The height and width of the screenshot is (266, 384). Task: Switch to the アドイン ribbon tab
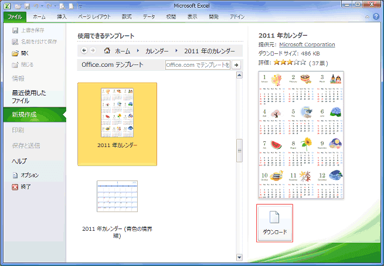(x=237, y=16)
